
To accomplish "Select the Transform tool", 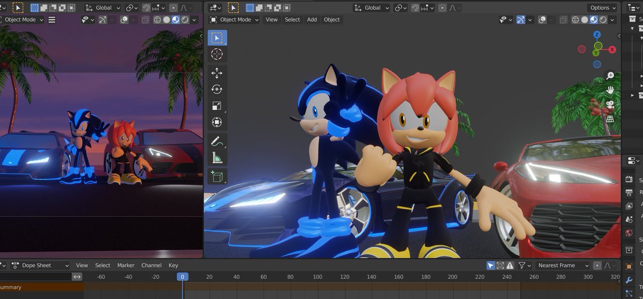I will [x=217, y=123].
